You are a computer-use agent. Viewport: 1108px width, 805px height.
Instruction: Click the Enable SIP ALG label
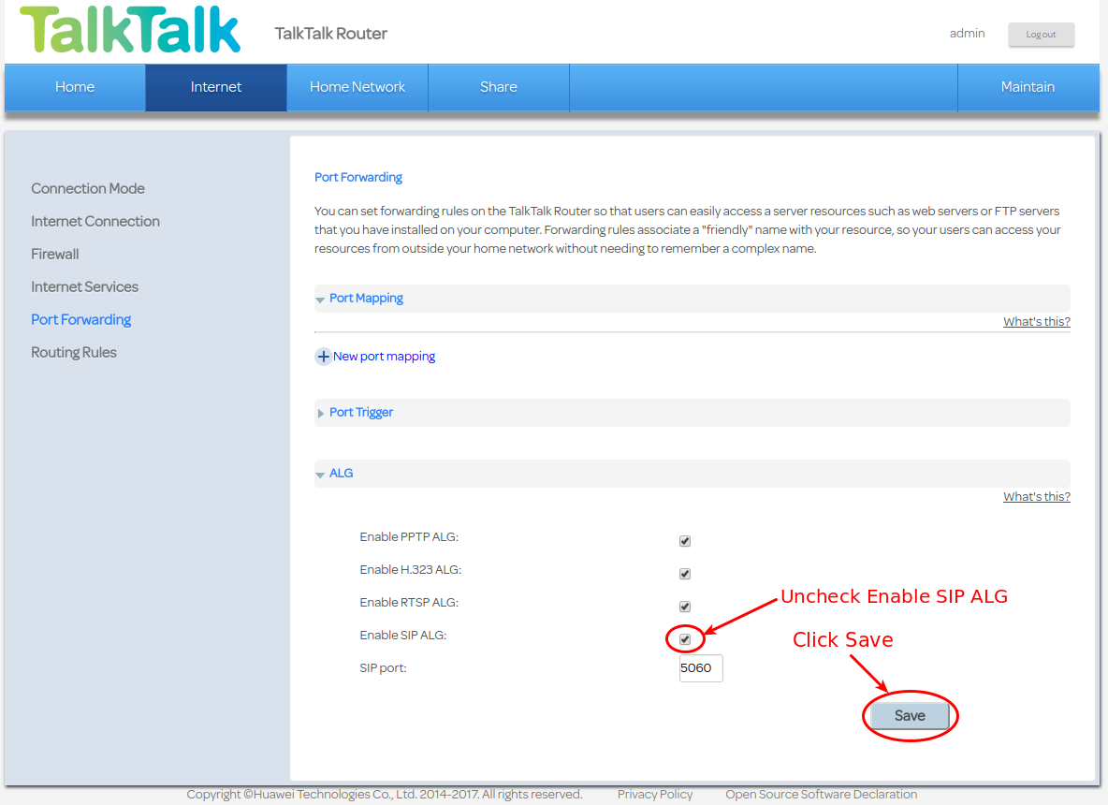click(402, 636)
